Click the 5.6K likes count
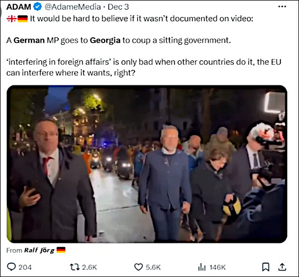Screen dimensions: 299x277 [x=153, y=267]
